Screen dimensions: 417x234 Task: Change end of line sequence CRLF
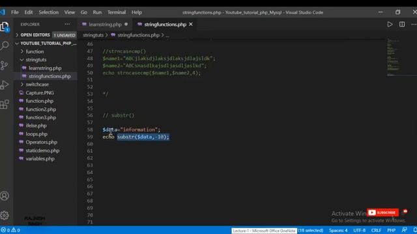(376, 230)
